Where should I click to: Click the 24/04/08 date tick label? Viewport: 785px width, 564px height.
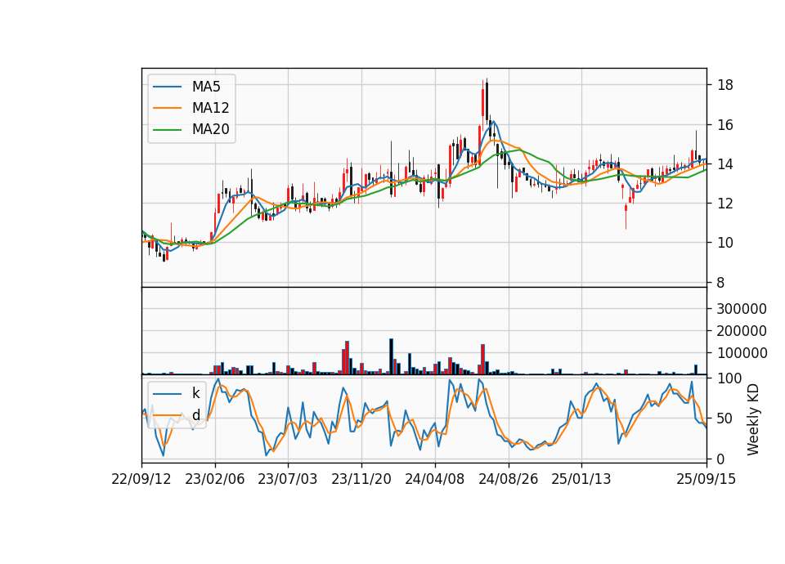(434, 479)
